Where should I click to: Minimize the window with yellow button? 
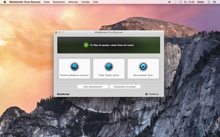(60, 32)
